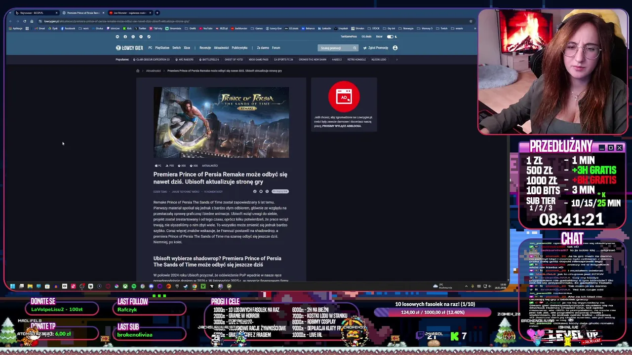Viewport: 632px width, 355px height.
Task: Open the XBOX GAME PASS popular tag
Action: pyautogui.click(x=258, y=60)
